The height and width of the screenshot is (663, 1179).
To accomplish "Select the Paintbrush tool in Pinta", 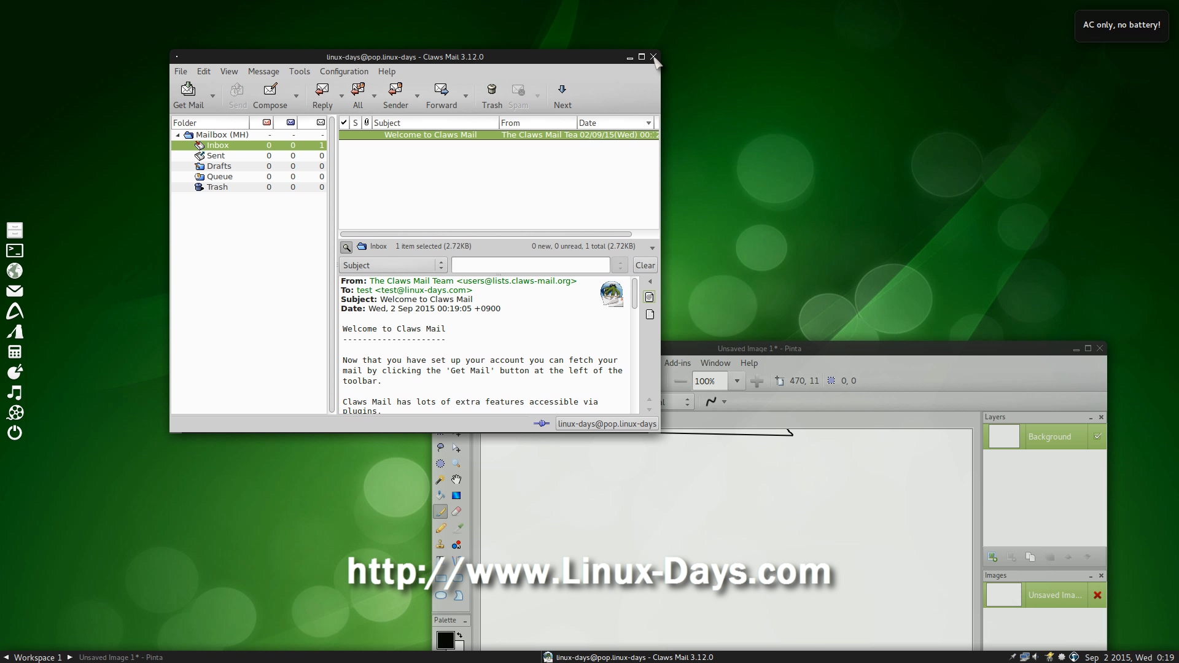I will pyautogui.click(x=440, y=511).
